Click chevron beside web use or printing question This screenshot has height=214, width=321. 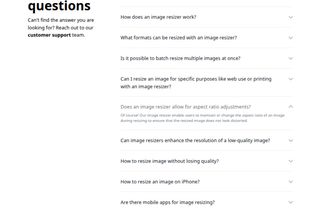(291, 79)
